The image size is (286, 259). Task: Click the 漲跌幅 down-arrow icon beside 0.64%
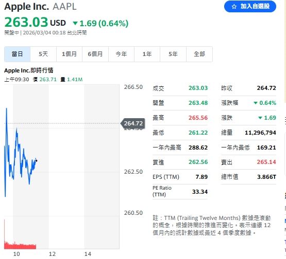tap(256, 103)
